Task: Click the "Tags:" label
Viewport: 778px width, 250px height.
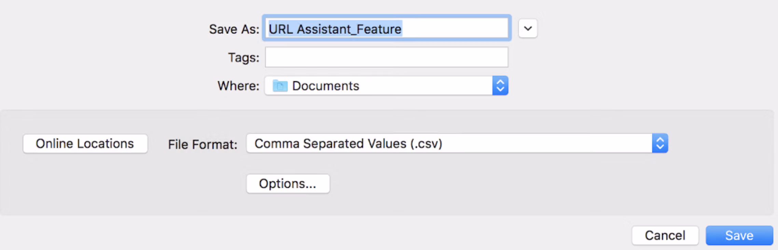Action: (244, 57)
